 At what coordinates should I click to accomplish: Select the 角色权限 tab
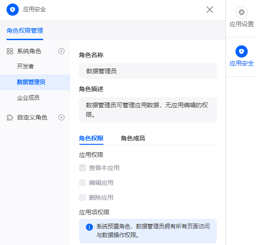click(x=91, y=138)
